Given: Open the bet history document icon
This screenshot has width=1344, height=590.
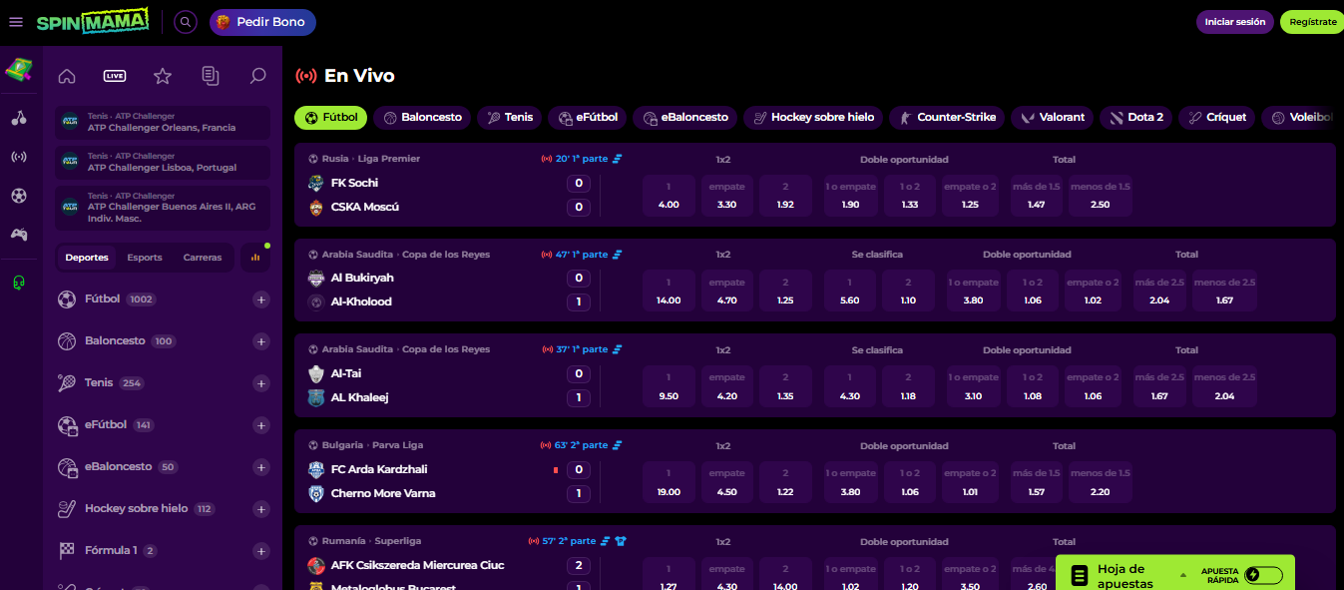Looking at the screenshot, I should click(210, 76).
